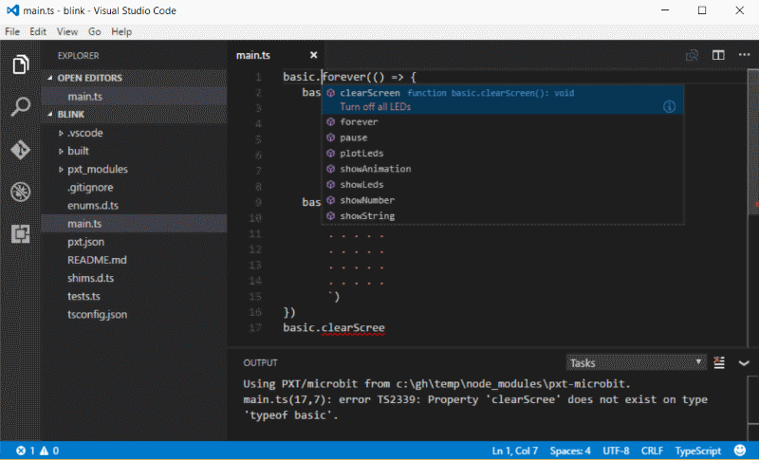Click the TypeScript language mode in status bar
This screenshot has height=460, width=759.
click(x=697, y=451)
